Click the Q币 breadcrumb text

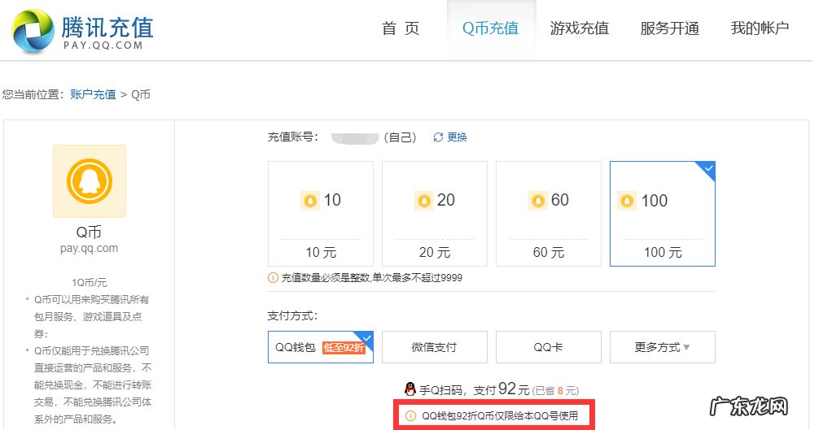pos(141,94)
